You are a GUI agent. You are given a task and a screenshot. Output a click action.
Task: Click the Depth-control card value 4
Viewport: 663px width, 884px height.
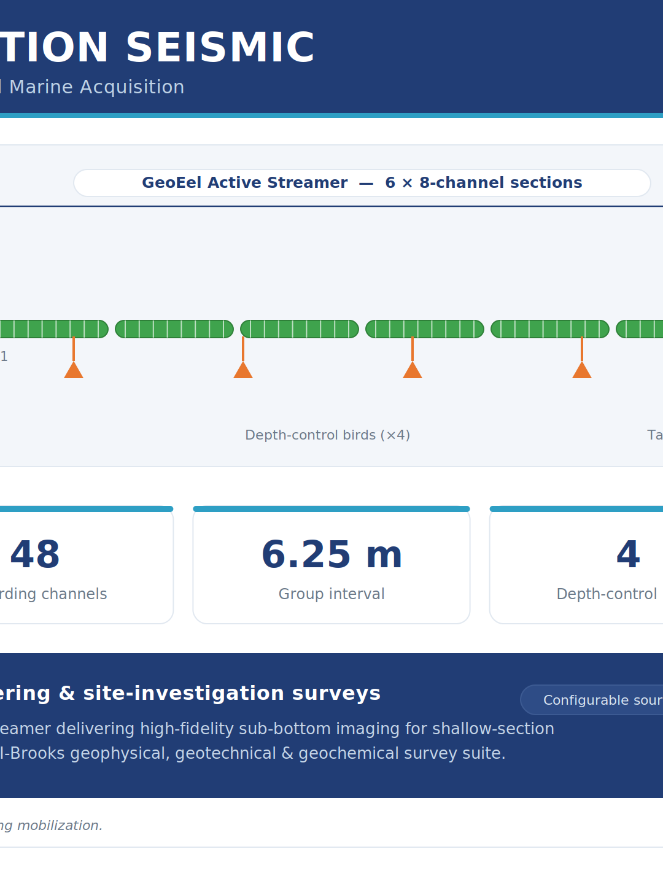click(x=628, y=555)
